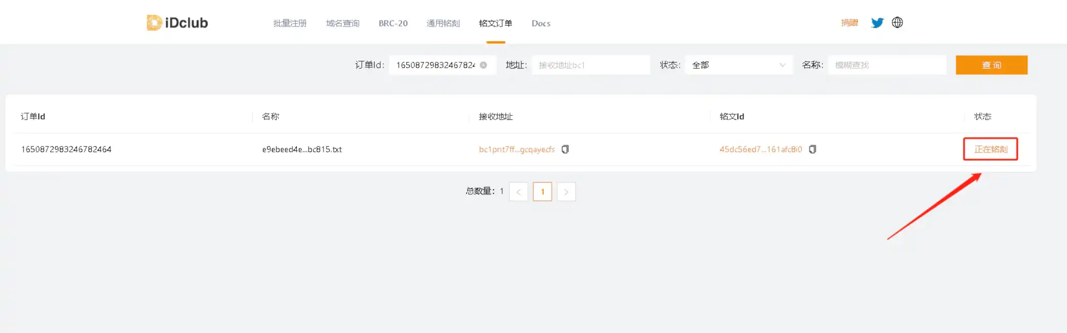Click the globe language icon
The width and height of the screenshot is (1067, 333).
897,22
